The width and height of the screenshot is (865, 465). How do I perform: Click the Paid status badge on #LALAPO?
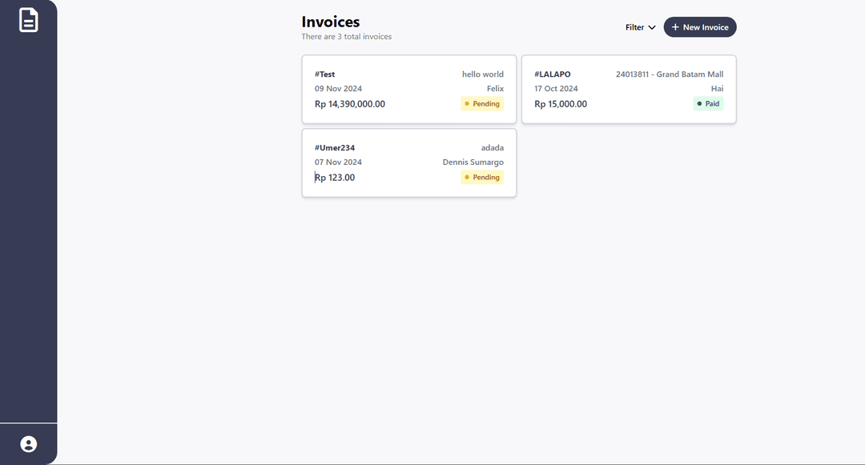tap(708, 103)
